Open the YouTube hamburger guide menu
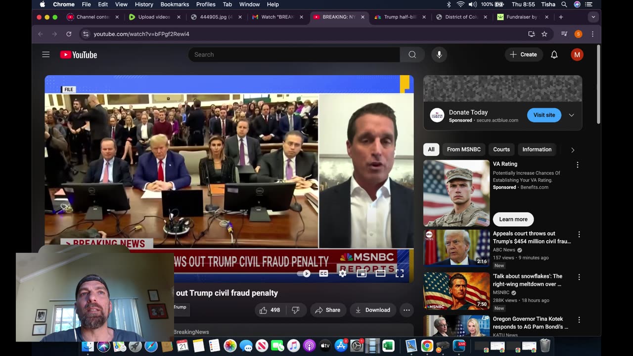 pos(46,54)
